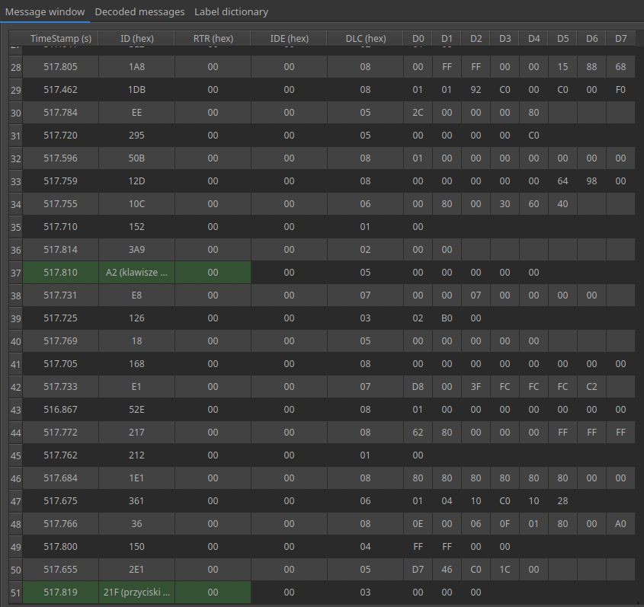Select the ID cell 217
The image size is (644, 607).
(x=136, y=432)
